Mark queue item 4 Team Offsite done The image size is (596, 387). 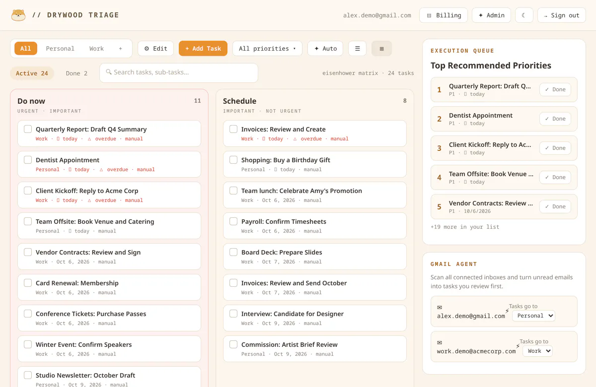[555, 177]
